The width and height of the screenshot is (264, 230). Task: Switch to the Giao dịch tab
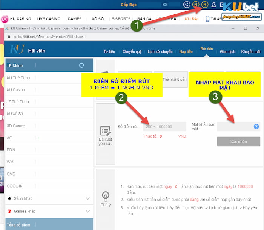click(x=227, y=51)
